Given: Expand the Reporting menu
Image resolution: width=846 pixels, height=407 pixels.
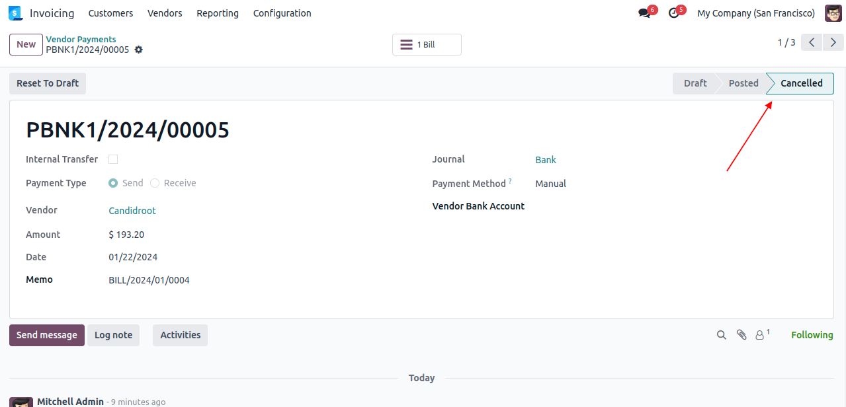Looking at the screenshot, I should 218,13.
